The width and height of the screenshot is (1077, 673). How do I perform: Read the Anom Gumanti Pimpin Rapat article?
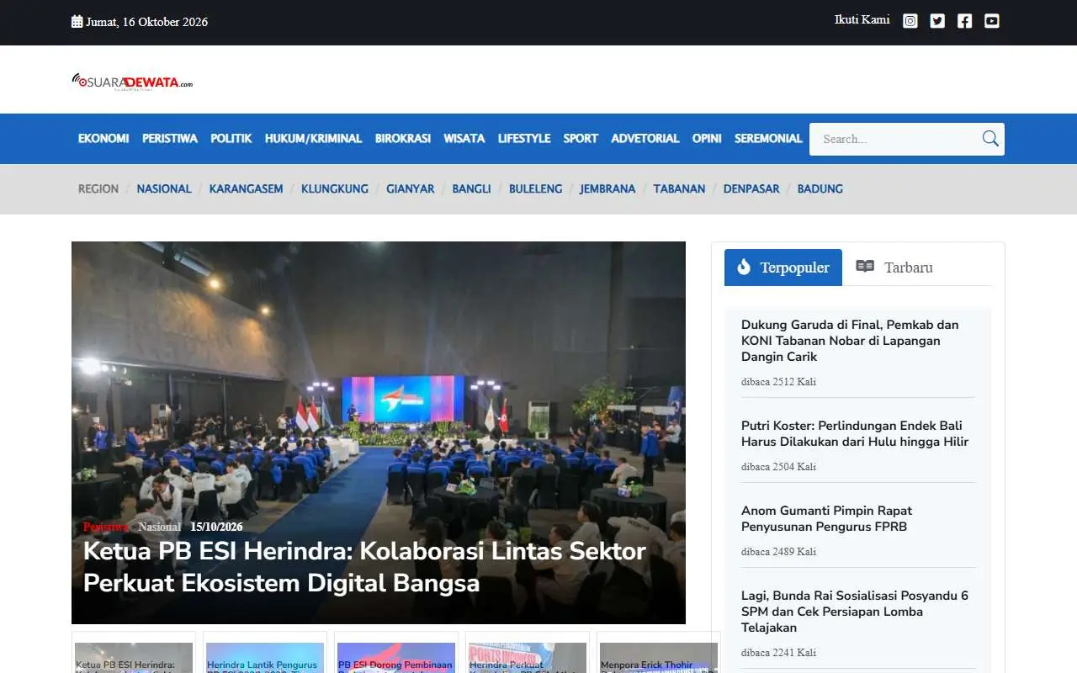[x=826, y=518]
